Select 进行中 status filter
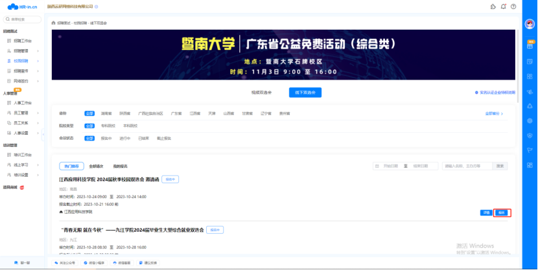Screen dimensions: 538x270 [125, 138]
